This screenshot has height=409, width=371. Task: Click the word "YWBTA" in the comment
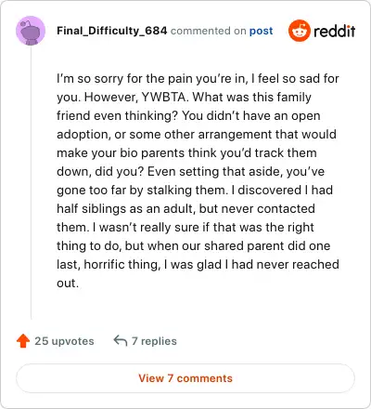tap(163, 97)
